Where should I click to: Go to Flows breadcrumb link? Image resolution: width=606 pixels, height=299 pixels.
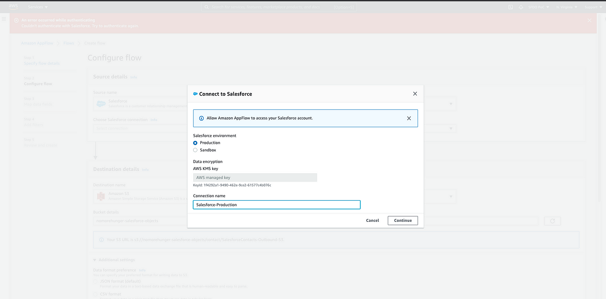69,43
